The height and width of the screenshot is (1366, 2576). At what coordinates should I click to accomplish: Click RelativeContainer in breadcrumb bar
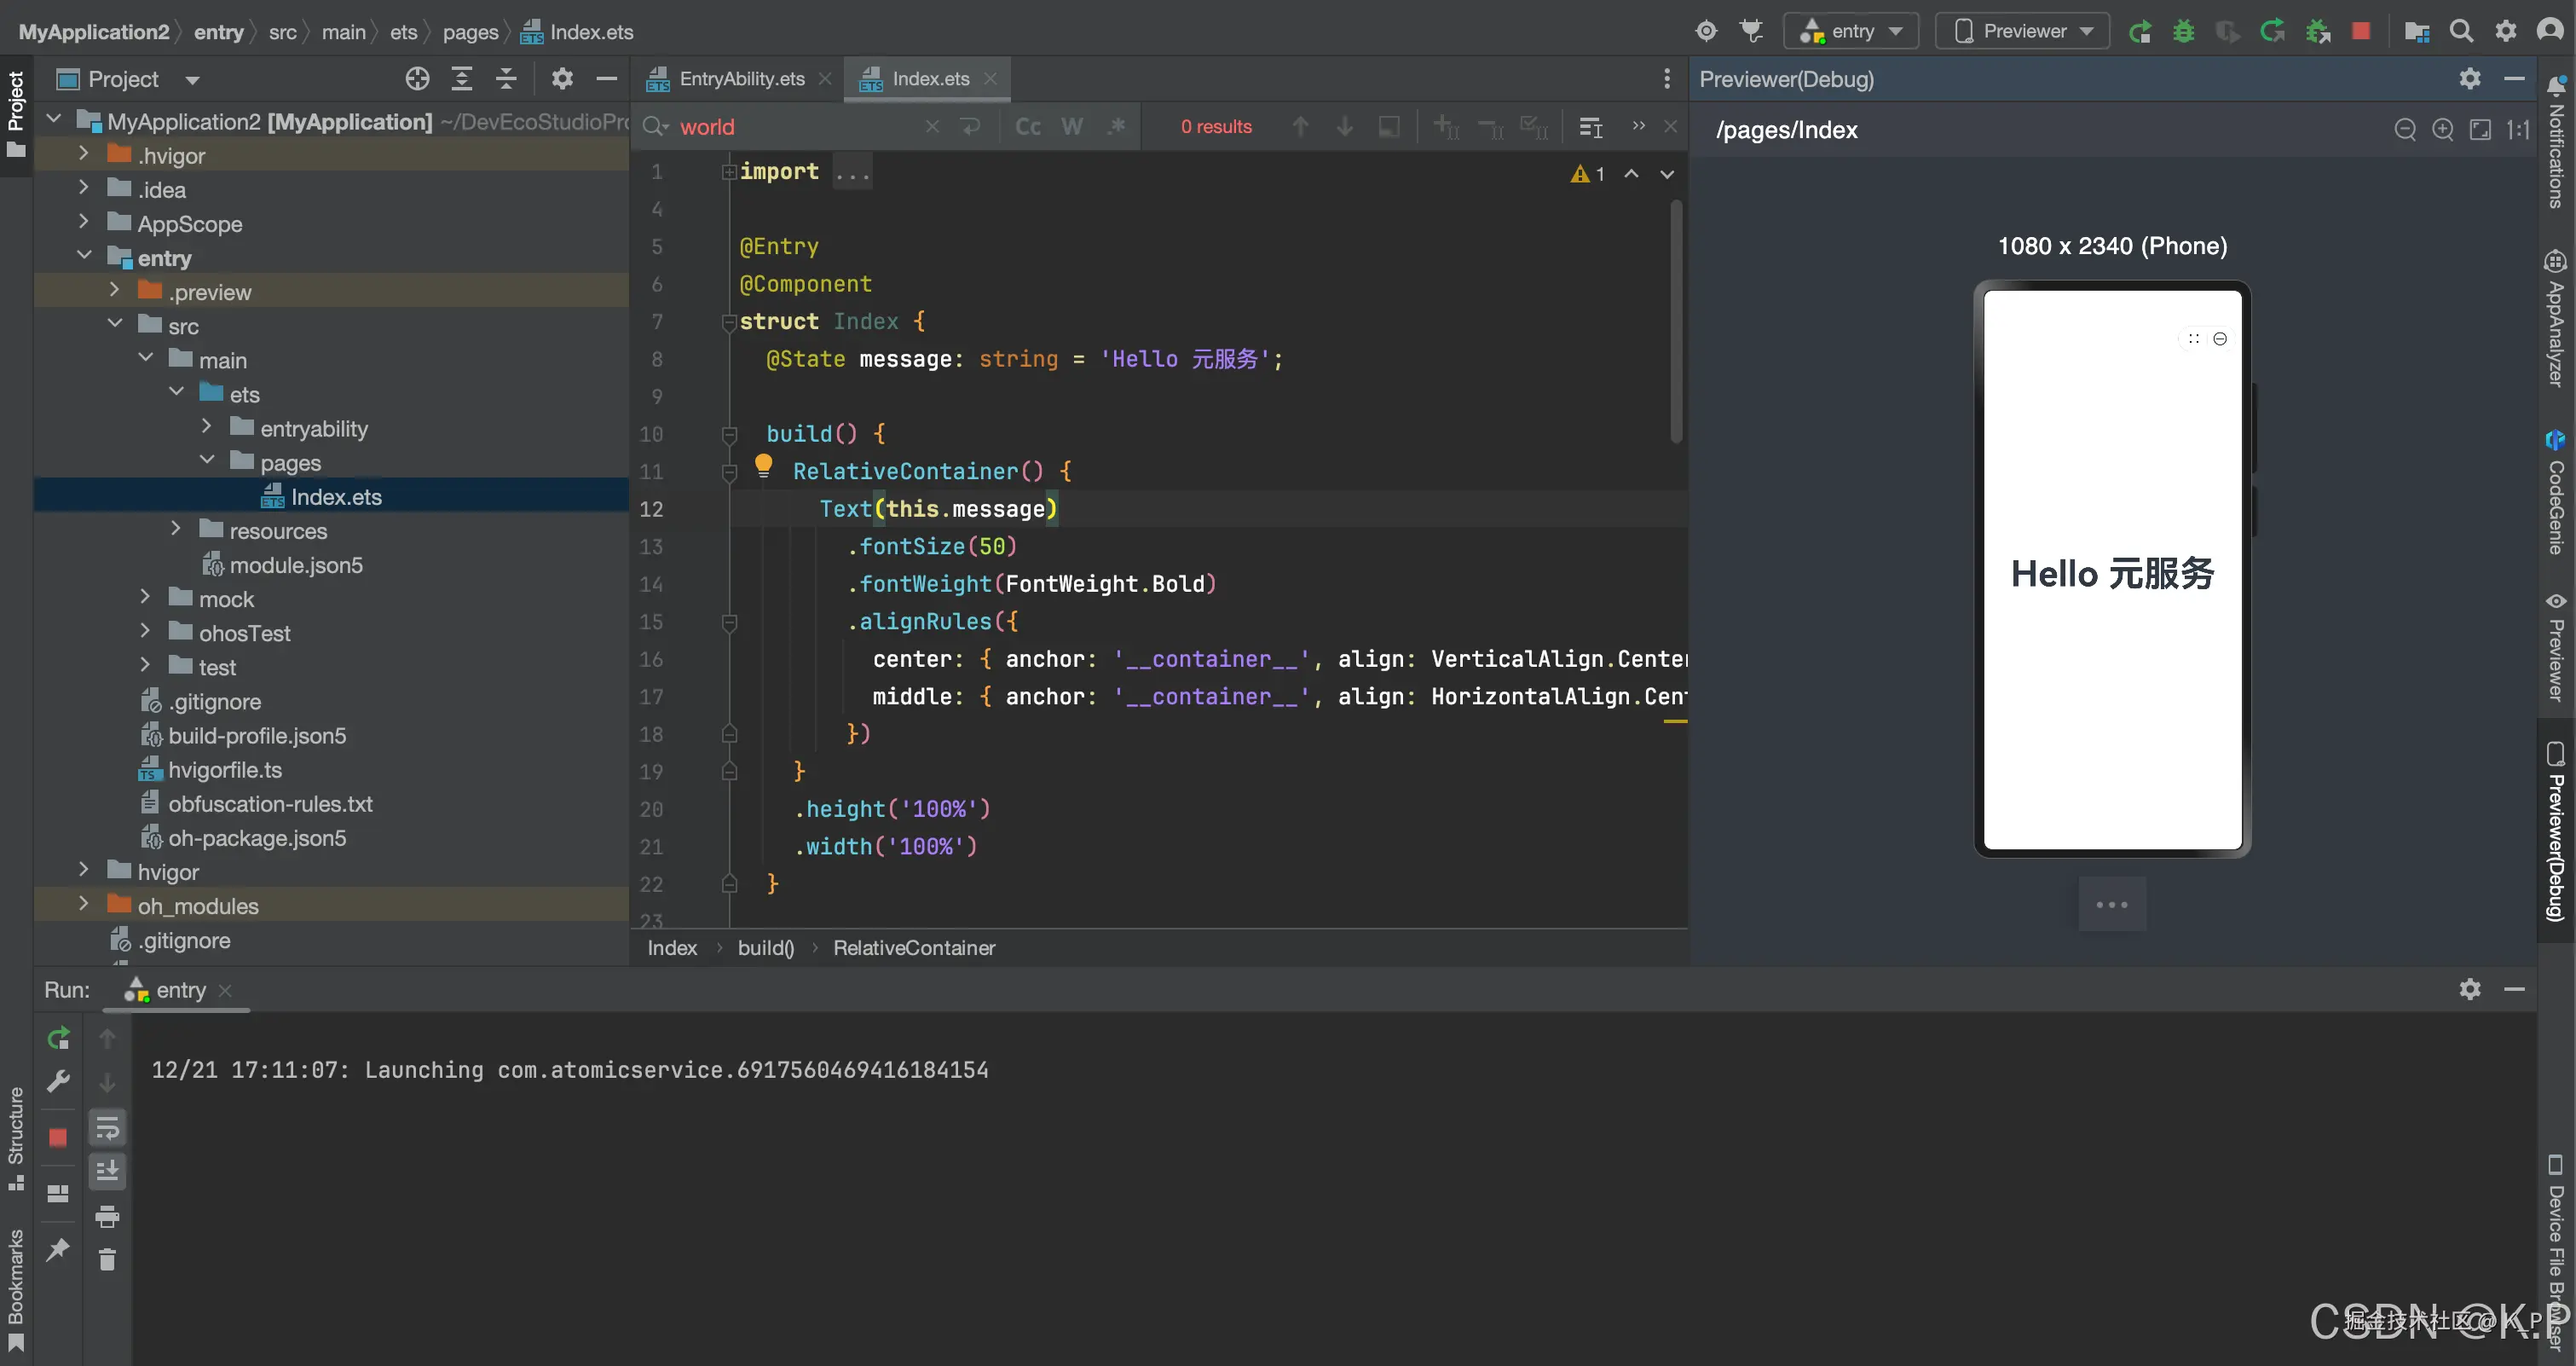913,948
